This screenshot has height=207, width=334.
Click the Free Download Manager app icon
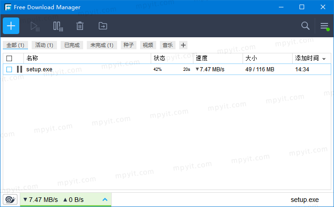(8, 7)
